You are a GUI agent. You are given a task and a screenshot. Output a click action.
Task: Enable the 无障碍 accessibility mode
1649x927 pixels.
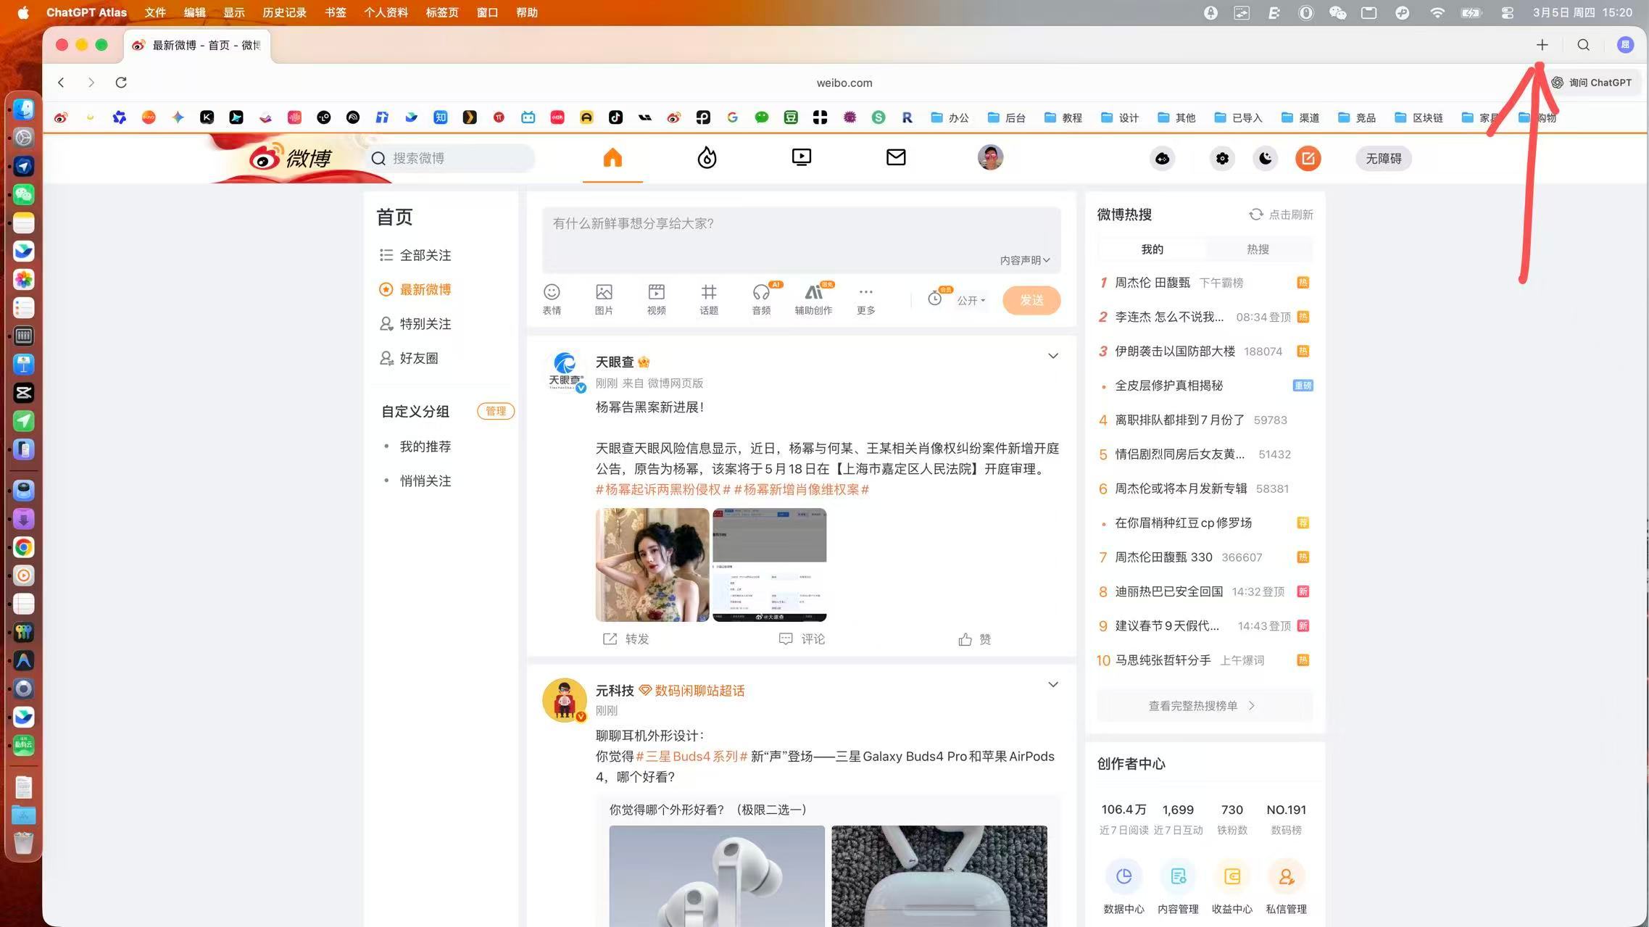[x=1383, y=158]
